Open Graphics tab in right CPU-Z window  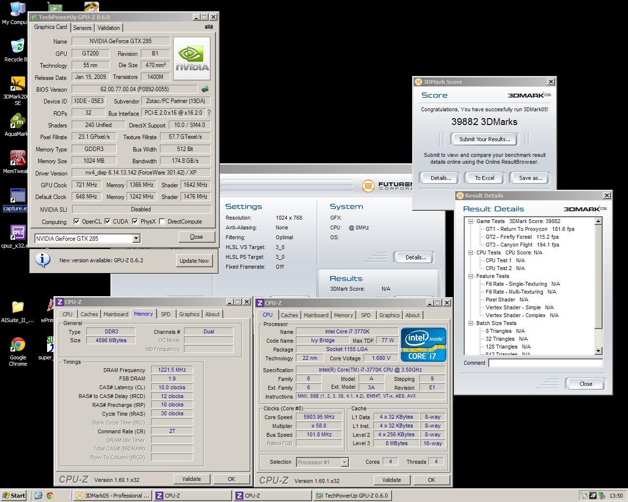[390, 315]
